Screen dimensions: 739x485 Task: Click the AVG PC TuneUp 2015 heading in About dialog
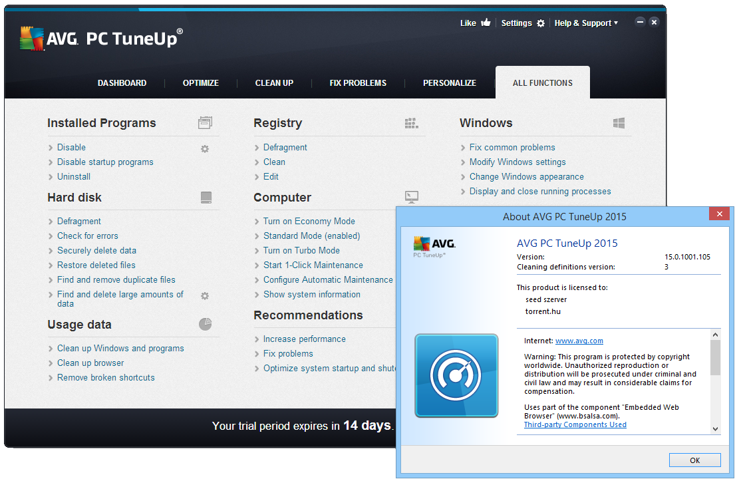click(x=567, y=243)
